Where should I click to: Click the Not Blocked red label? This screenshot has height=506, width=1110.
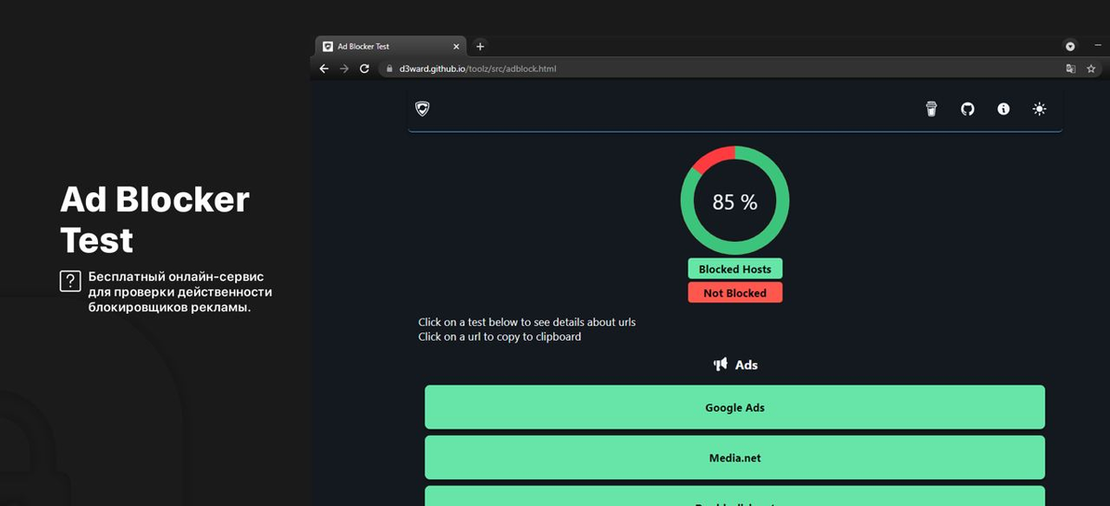pyautogui.click(x=735, y=293)
